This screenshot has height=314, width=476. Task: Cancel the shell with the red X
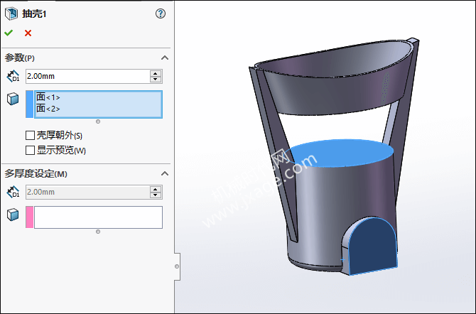[x=28, y=33]
